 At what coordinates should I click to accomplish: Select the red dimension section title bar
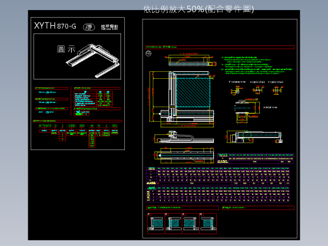point(220,47)
